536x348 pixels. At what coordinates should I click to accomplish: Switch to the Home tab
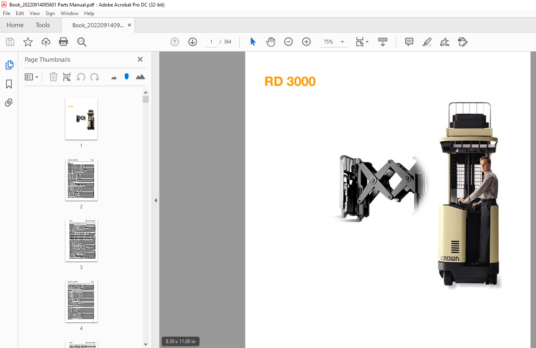pos(15,25)
